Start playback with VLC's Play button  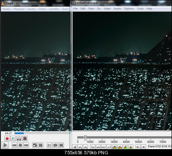(x=5, y=145)
